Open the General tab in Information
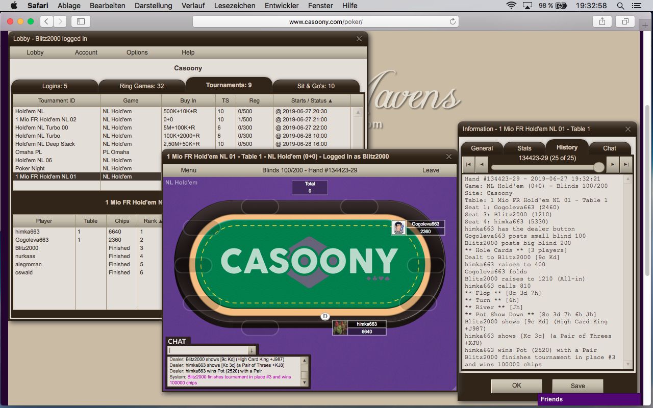 pyautogui.click(x=482, y=148)
